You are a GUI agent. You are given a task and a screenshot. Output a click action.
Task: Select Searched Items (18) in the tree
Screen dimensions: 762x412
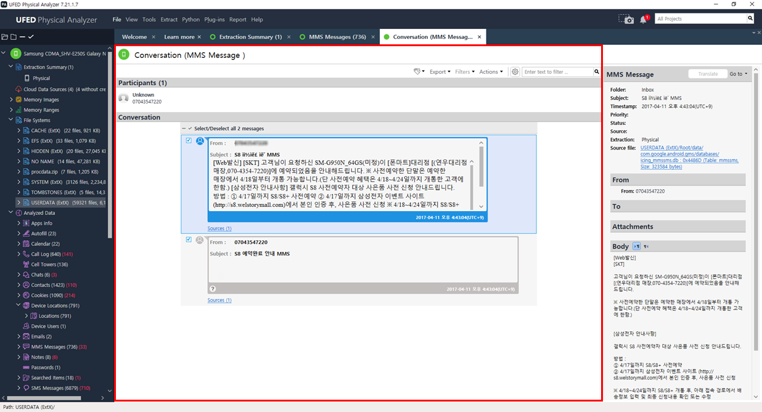(52, 378)
